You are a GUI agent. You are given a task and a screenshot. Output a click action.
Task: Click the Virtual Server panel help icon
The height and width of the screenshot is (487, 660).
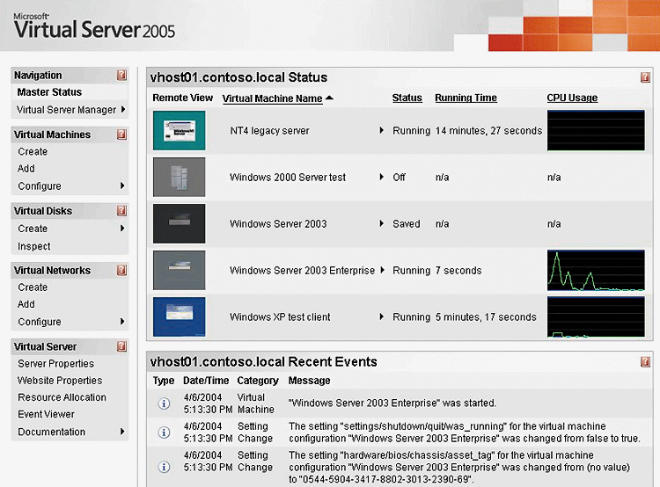[x=121, y=346]
